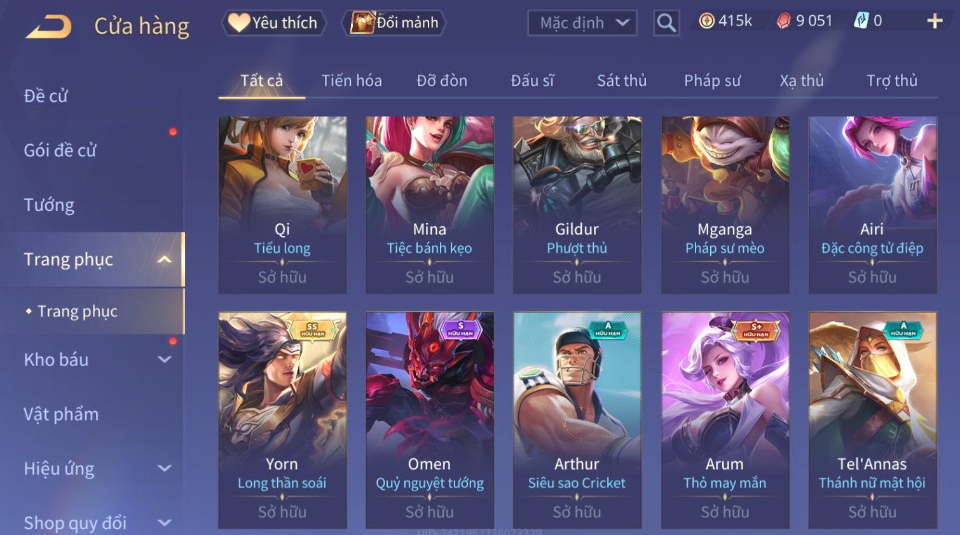Open Yorn Long thần soái skin card
This screenshot has width=960, height=535.
coord(282,420)
